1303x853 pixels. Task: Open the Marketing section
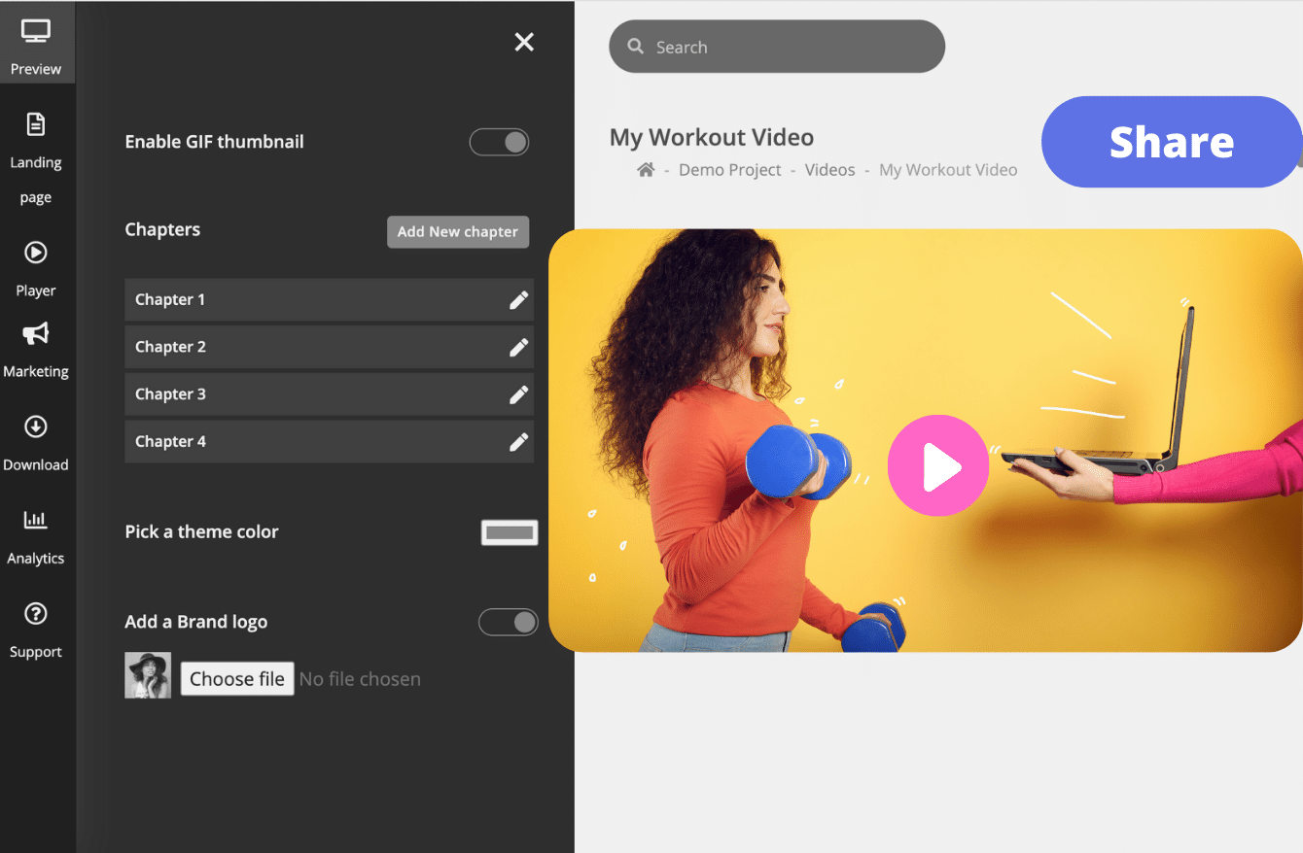click(36, 350)
